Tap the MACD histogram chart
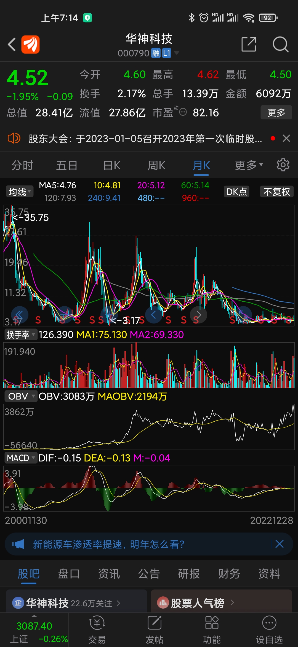Viewport: 298px width, 647px height. click(149, 488)
